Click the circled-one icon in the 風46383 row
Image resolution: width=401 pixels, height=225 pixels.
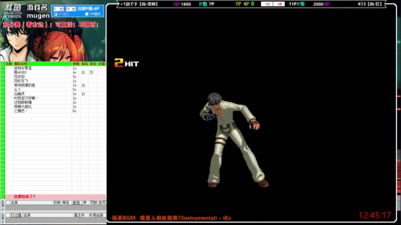pos(91,72)
